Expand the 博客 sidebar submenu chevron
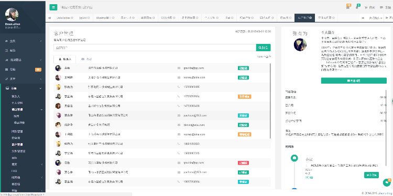Image resolution: width=393 pixels, height=196 pixels. coord(41,165)
